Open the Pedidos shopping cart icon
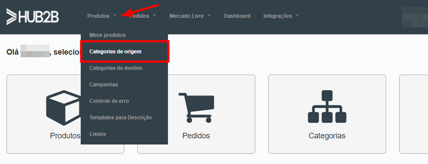Viewport: 428px width, 164px height. pos(196,108)
